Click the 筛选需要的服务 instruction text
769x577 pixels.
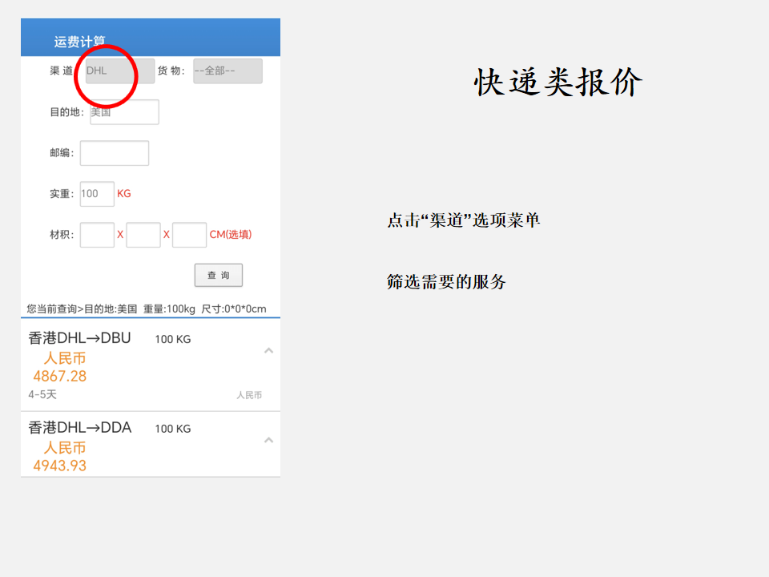(x=446, y=282)
